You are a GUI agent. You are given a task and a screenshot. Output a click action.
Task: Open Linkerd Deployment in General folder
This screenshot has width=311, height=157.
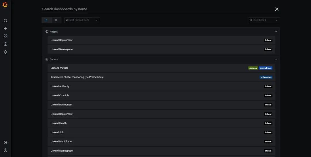click(x=162, y=114)
